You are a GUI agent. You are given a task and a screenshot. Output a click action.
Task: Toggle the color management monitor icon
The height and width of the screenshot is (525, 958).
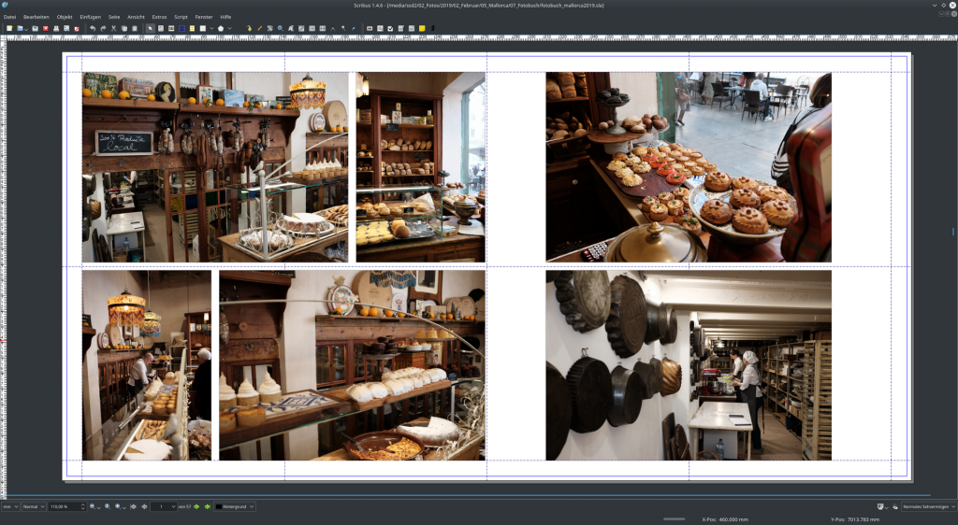click(x=881, y=506)
